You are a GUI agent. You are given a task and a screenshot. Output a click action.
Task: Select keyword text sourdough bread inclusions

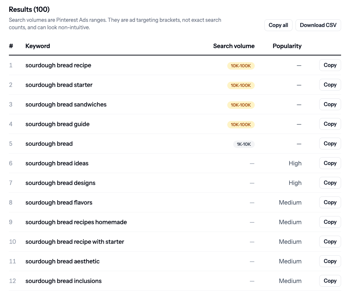63,281
